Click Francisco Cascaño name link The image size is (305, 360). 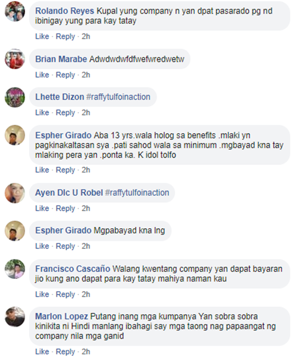pos(73,269)
